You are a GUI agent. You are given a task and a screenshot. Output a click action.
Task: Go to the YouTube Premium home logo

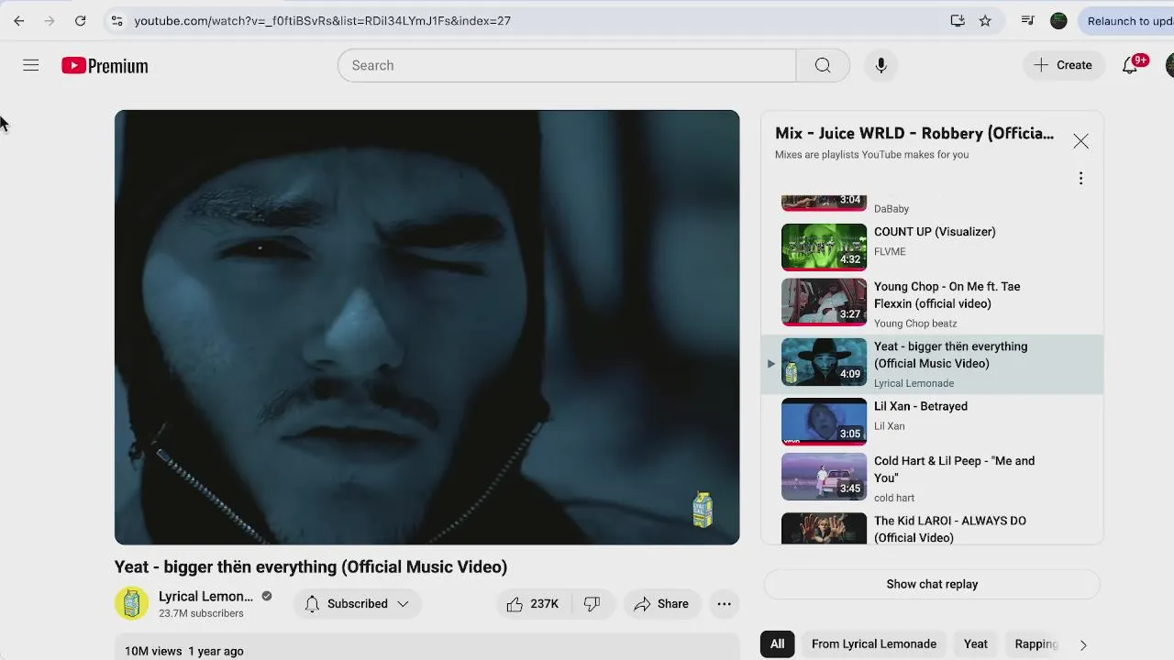(x=105, y=66)
